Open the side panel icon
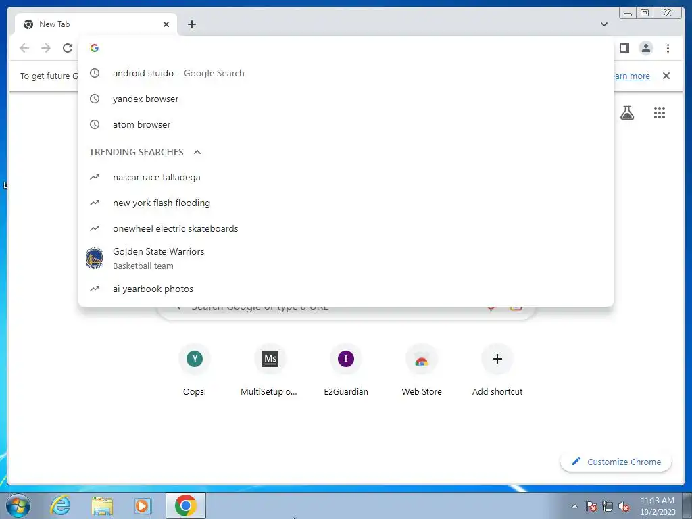Screen dimensions: 692x519 [624, 48]
